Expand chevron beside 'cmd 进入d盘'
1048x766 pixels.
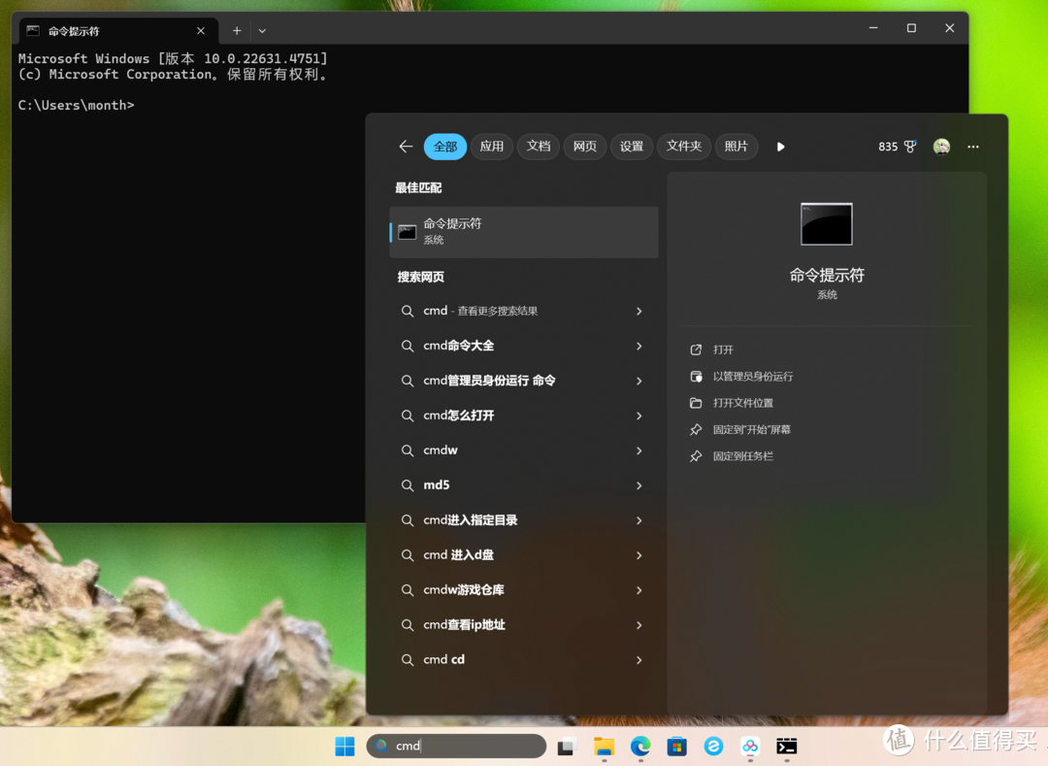639,554
